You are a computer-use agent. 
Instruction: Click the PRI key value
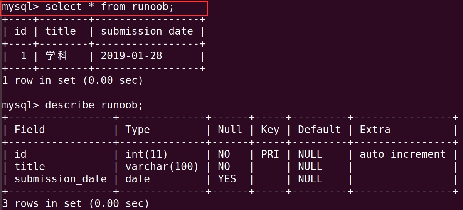coord(270,154)
